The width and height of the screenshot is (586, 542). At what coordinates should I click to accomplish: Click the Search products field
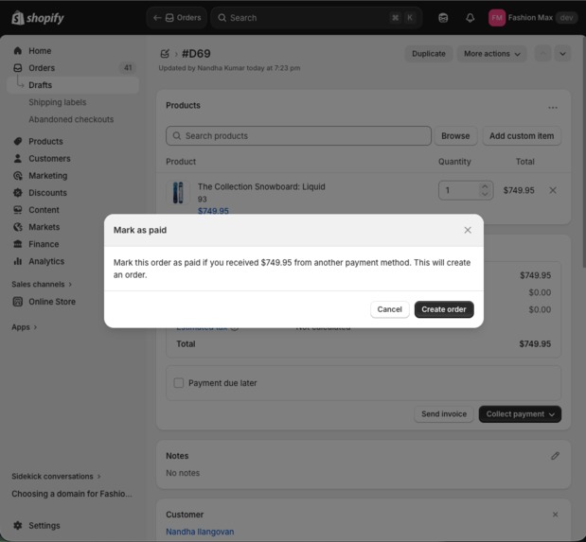point(298,136)
